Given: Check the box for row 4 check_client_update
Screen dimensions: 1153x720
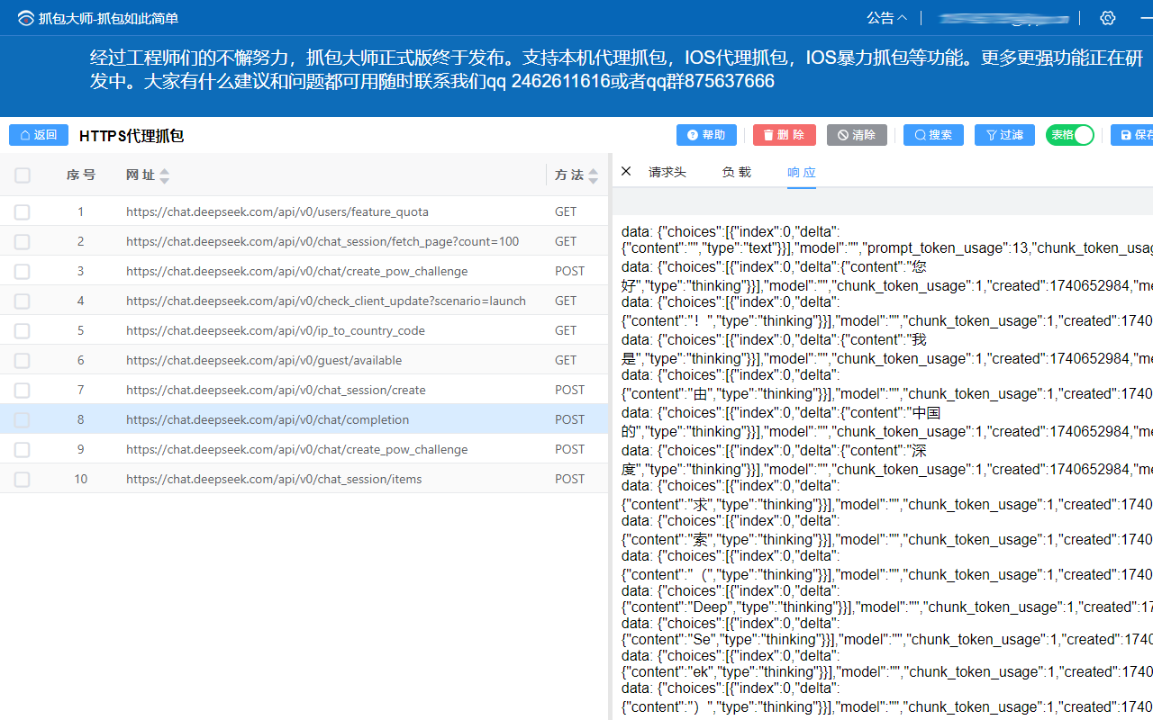Looking at the screenshot, I should click(23, 301).
